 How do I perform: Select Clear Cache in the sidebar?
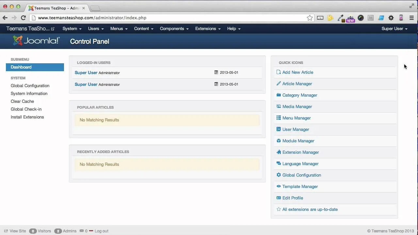tap(22, 102)
